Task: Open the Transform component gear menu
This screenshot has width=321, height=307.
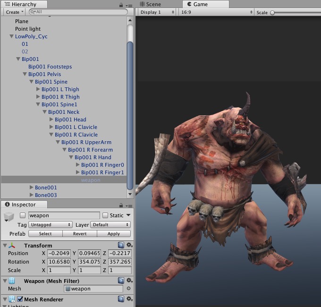Action: pos(129,245)
